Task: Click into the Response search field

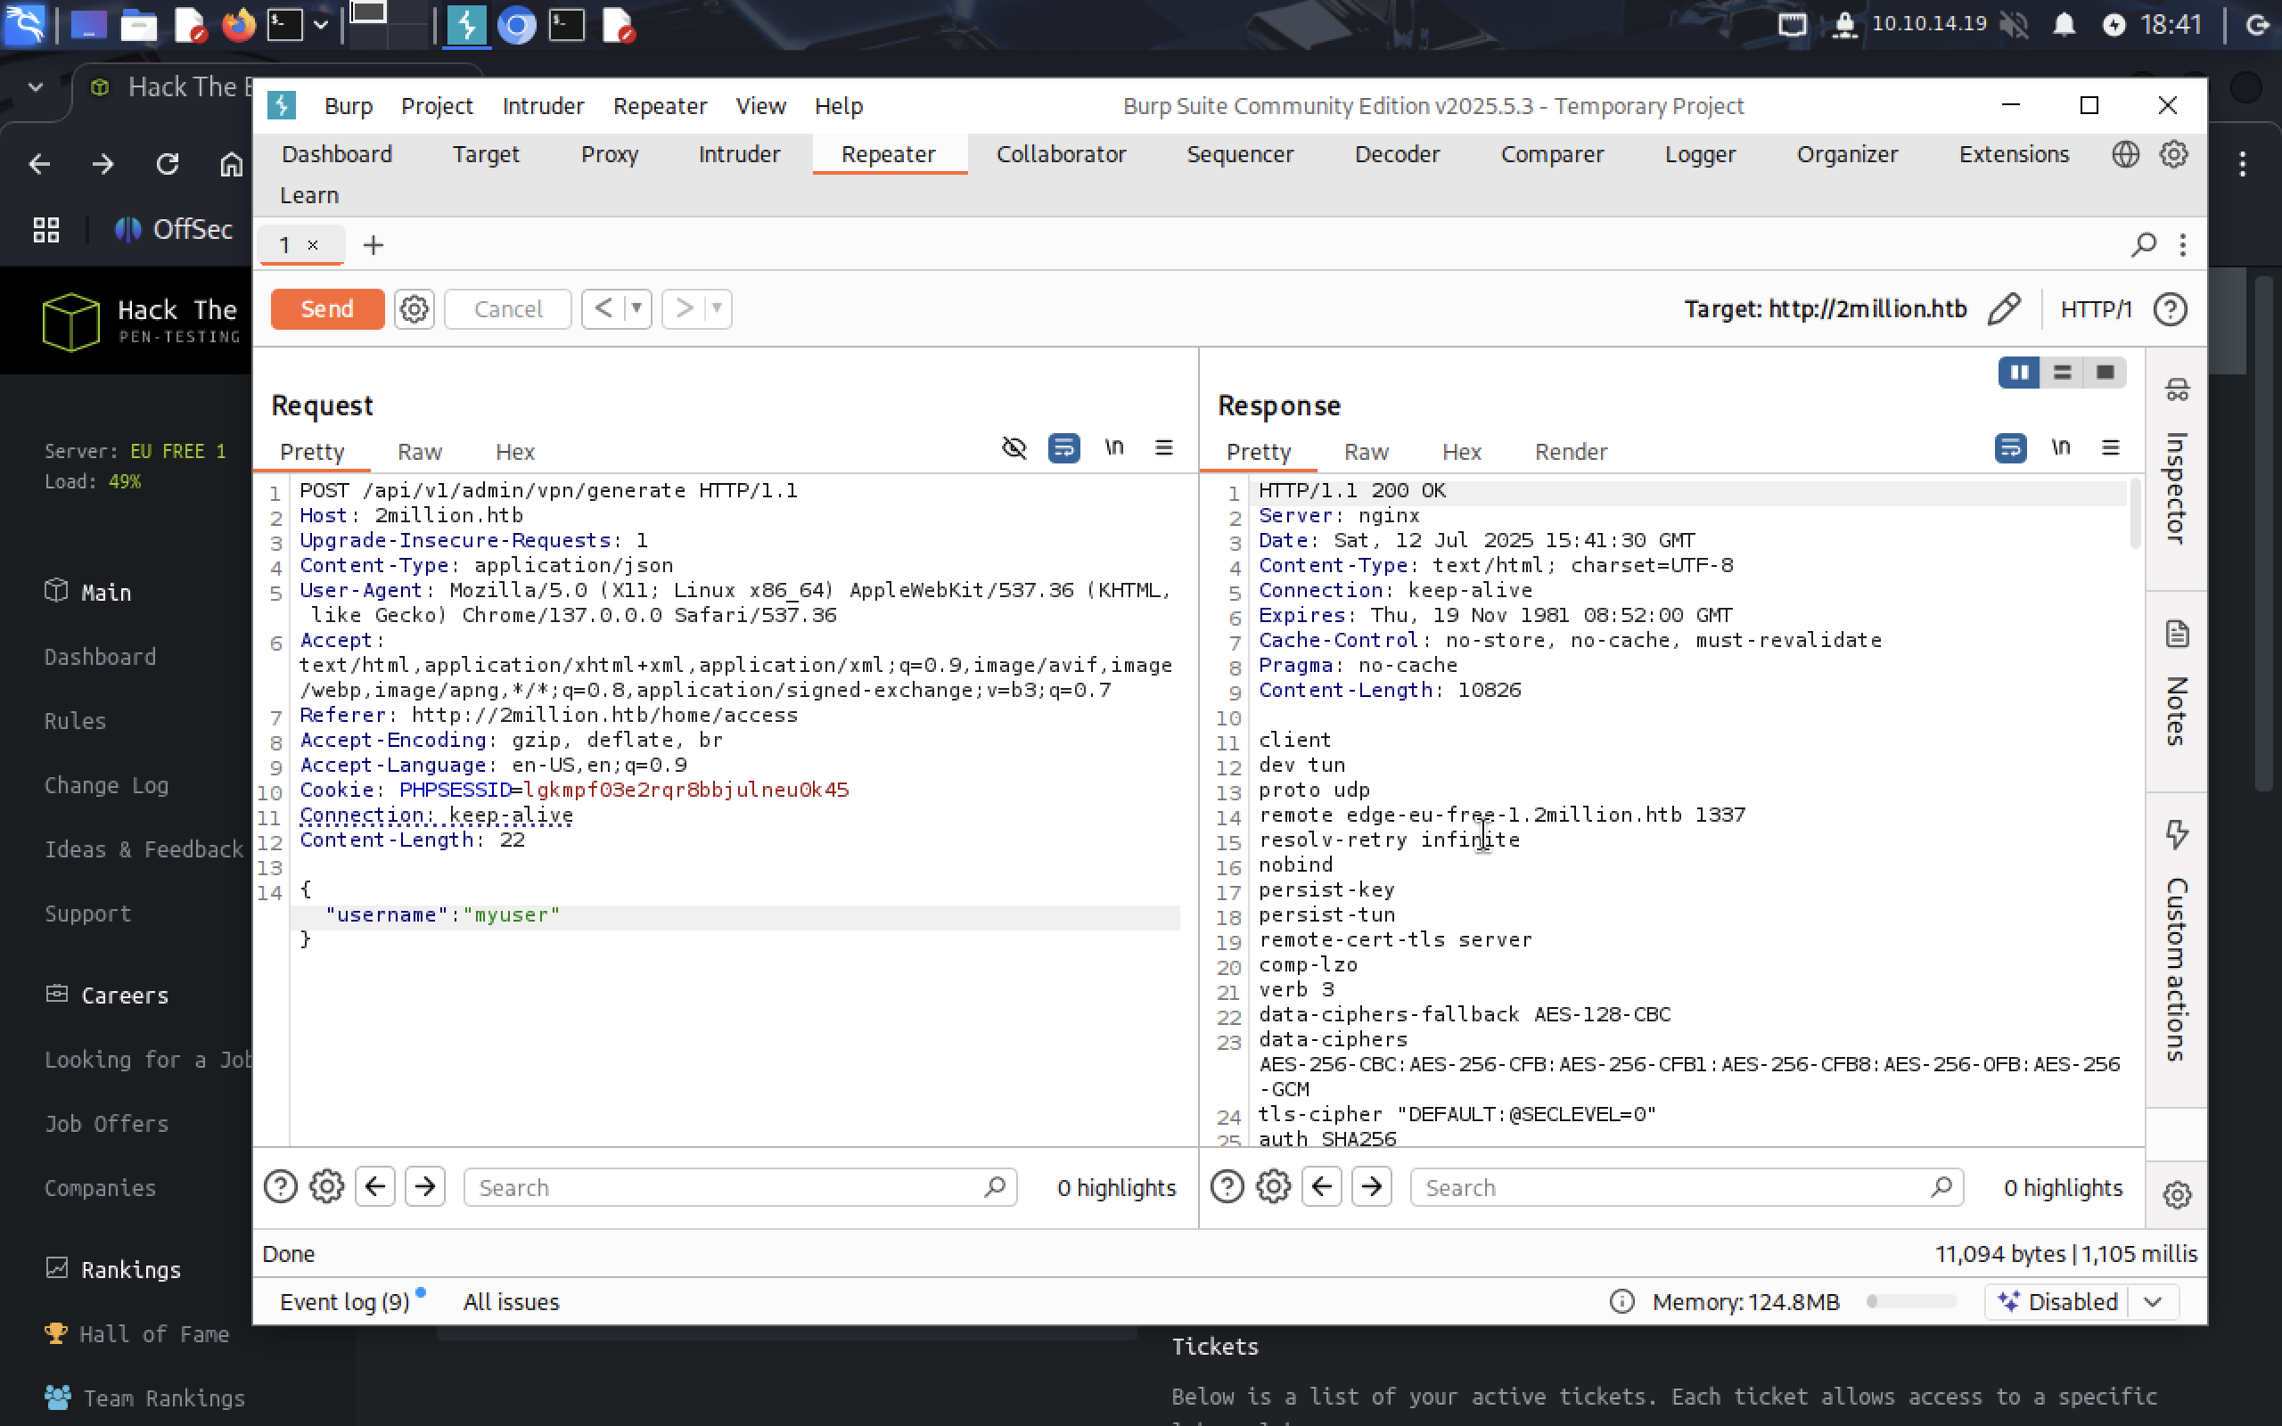Action: pyautogui.click(x=1686, y=1186)
